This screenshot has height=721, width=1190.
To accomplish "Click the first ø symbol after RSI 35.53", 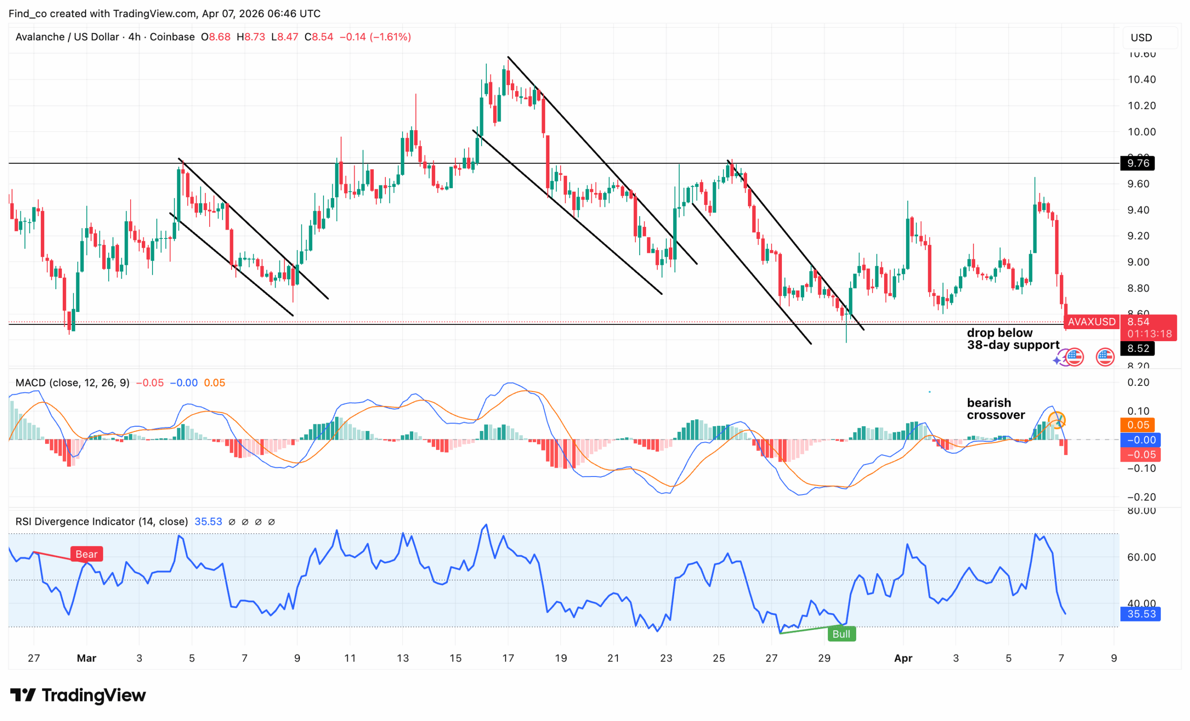I will pyautogui.click(x=232, y=522).
